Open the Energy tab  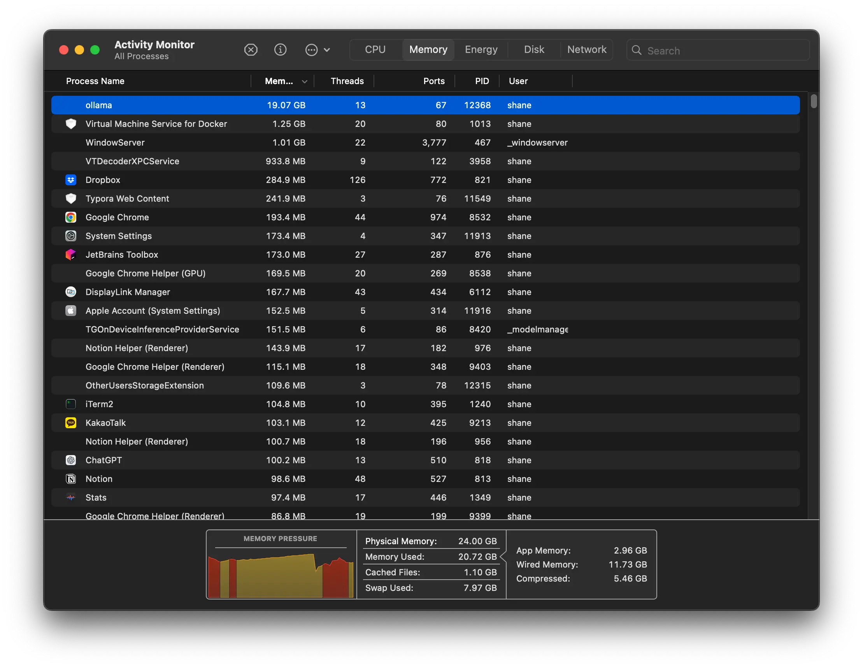click(x=481, y=50)
